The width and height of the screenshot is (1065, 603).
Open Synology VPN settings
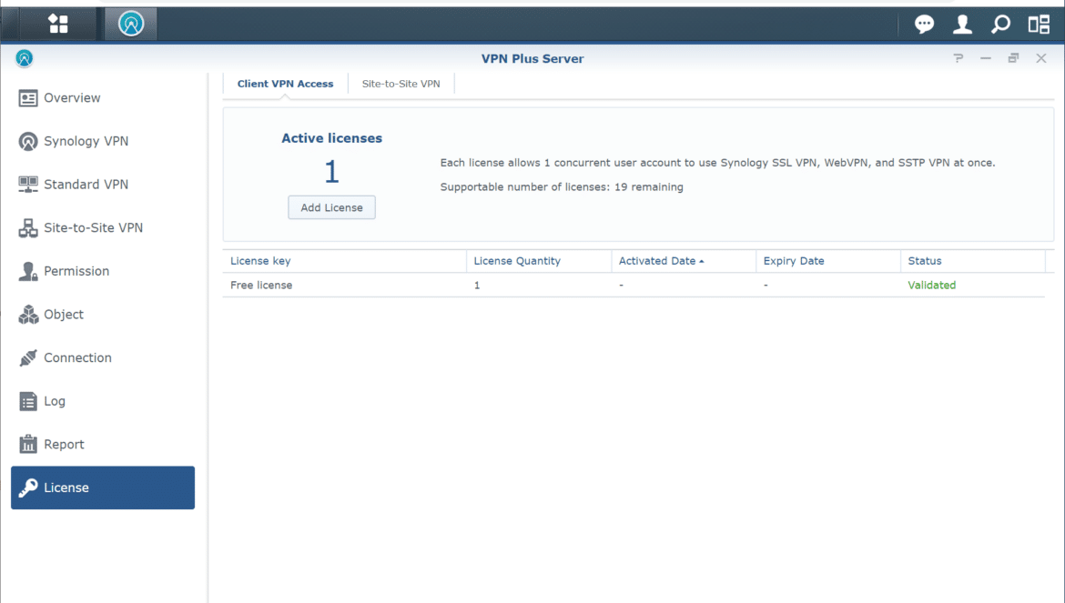pos(103,142)
